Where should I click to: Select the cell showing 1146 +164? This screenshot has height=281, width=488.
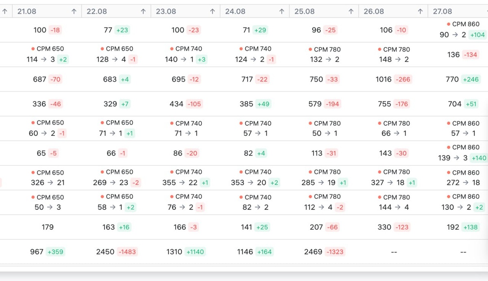click(255, 252)
